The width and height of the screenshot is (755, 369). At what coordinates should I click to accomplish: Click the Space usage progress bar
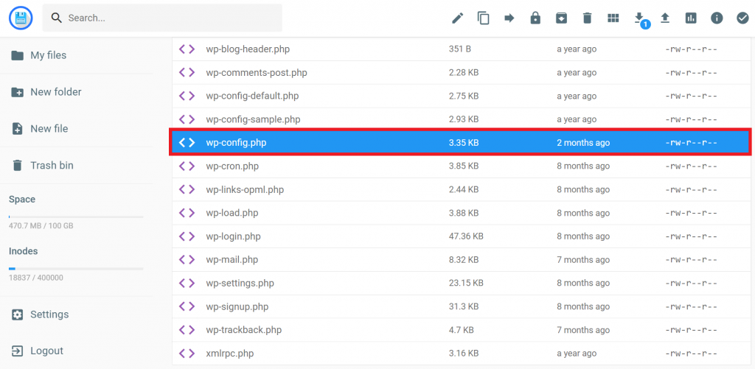tap(76, 217)
